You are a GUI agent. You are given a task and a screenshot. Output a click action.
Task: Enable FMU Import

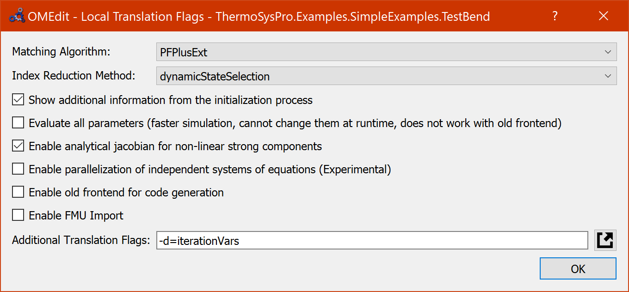point(18,214)
